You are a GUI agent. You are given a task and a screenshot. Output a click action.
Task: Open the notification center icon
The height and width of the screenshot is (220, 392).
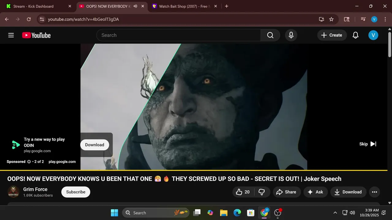click(x=384, y=213)
